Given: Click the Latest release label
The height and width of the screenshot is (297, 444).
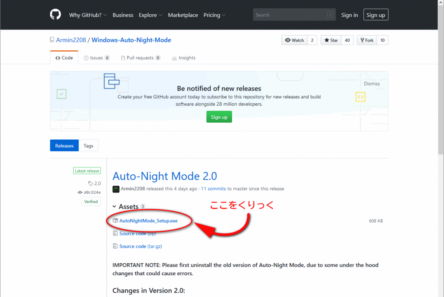Looking at the screenshot, I should [87, 171].
